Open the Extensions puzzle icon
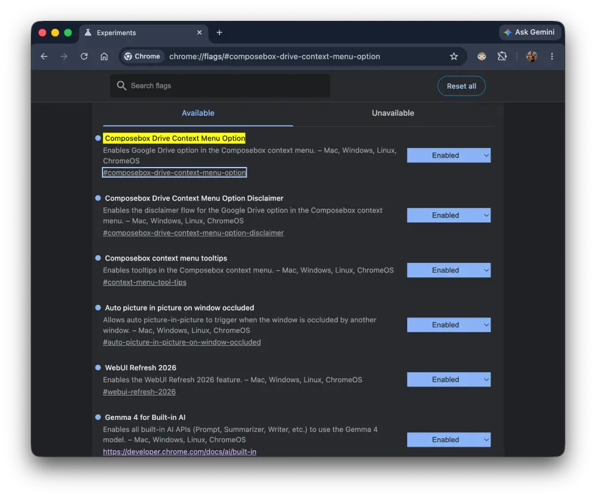 (x=502, y=56)
